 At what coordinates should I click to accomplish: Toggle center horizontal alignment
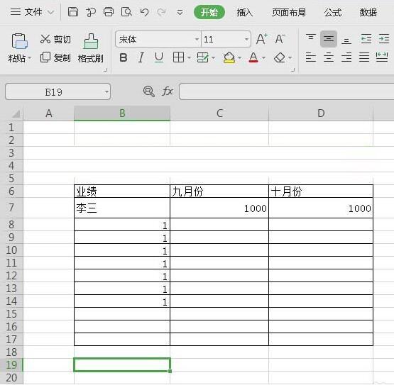(329, 57)
